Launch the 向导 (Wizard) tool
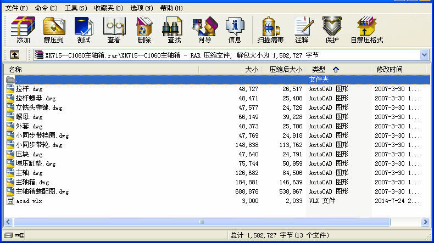 pyautogui.click(x=204, y=30)
